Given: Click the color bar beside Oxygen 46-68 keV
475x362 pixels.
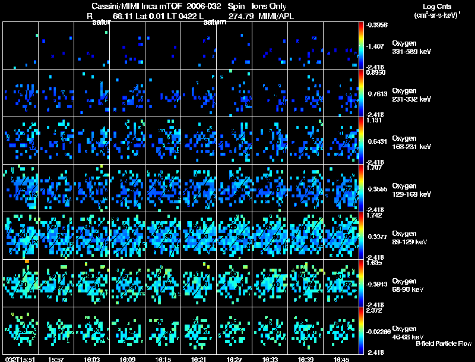Looking at the screenshot, I should (361, 330).
